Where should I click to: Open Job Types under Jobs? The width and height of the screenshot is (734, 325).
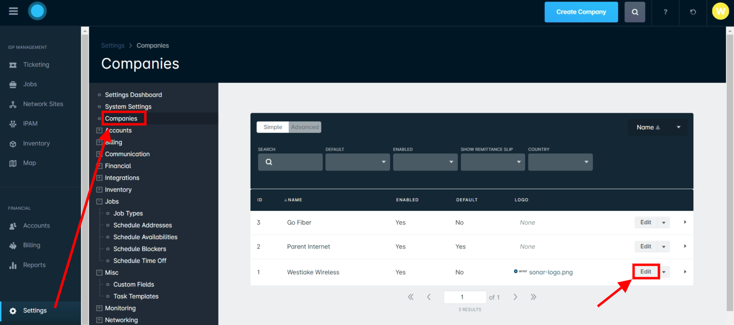(x=128, y=213)
